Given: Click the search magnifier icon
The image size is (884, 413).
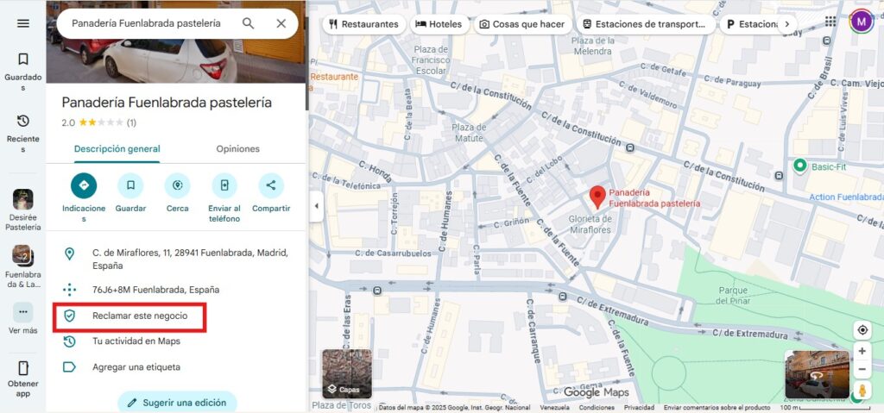Looking at the screenshot, I should coord(248,23).
